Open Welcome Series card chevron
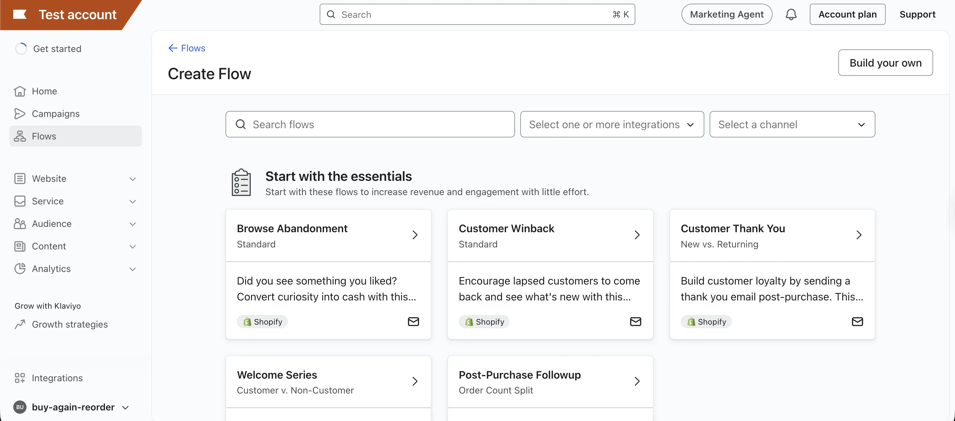This screenshot has width=955, height=421. (415, 381)
